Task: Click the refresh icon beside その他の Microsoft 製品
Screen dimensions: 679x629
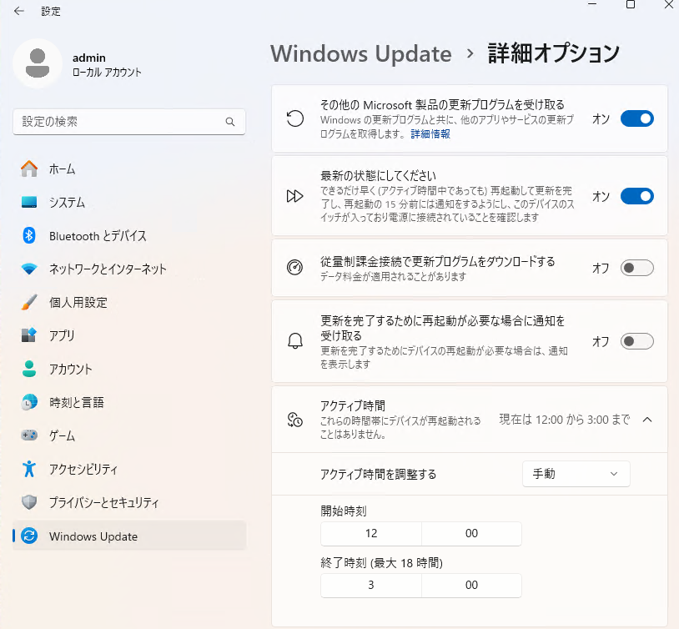Action: click(x=295, y=118)
